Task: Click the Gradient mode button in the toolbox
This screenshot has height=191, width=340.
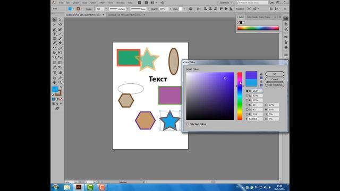Action: tap(57, 99)
